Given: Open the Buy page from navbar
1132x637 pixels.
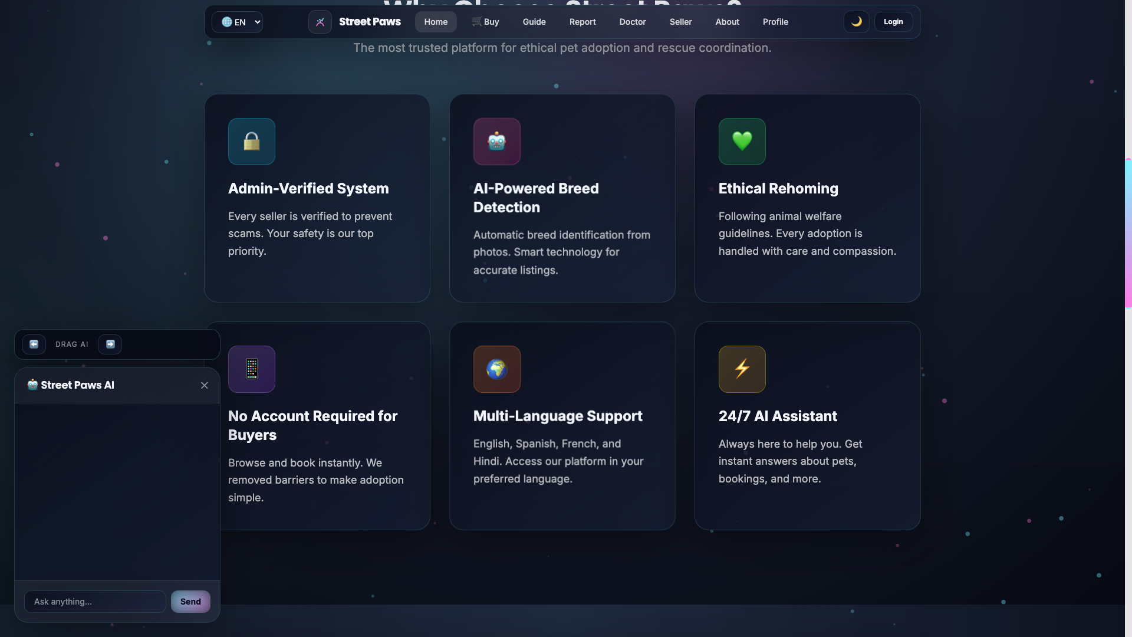Looking at the screenshot, I should tap(485, 22).
